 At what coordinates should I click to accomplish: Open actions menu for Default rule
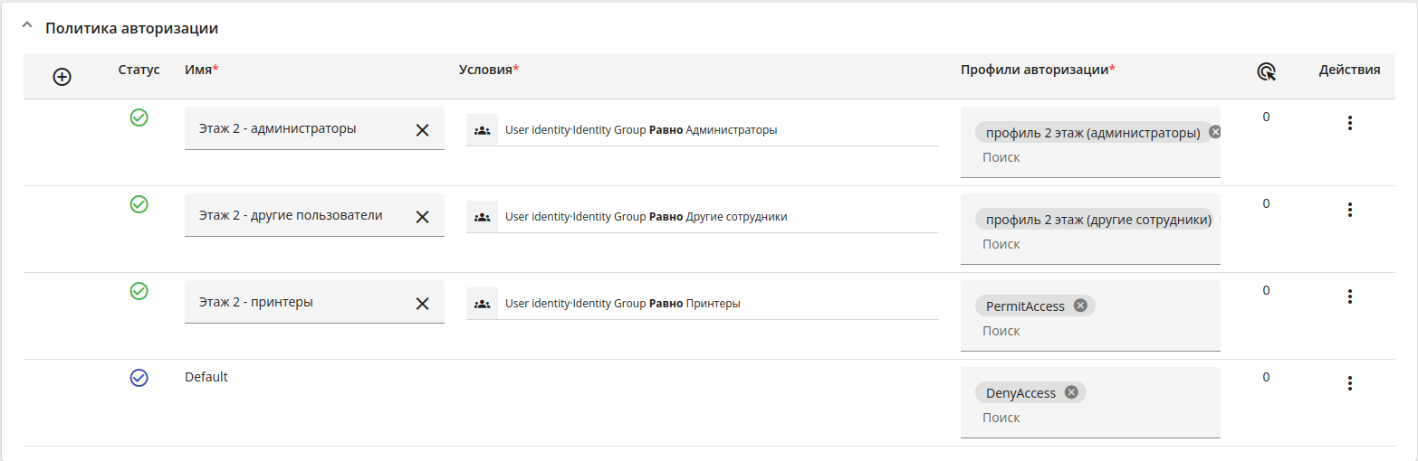pos(1349,383)
